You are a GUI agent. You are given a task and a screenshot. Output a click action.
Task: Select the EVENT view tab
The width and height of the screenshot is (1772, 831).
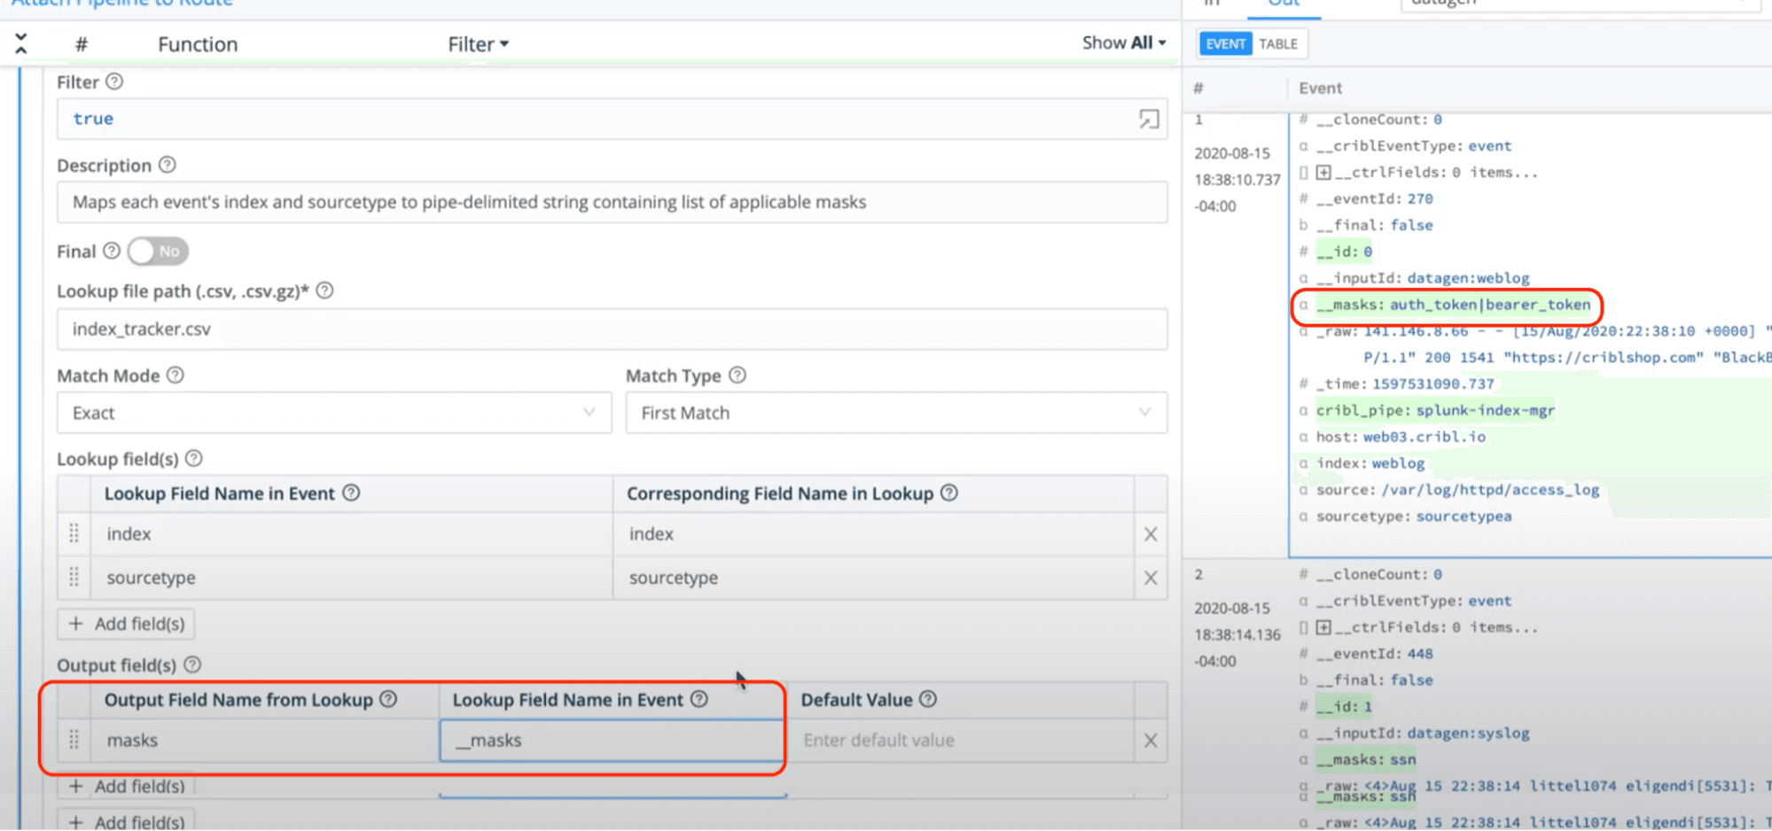tap(1225, 44)
